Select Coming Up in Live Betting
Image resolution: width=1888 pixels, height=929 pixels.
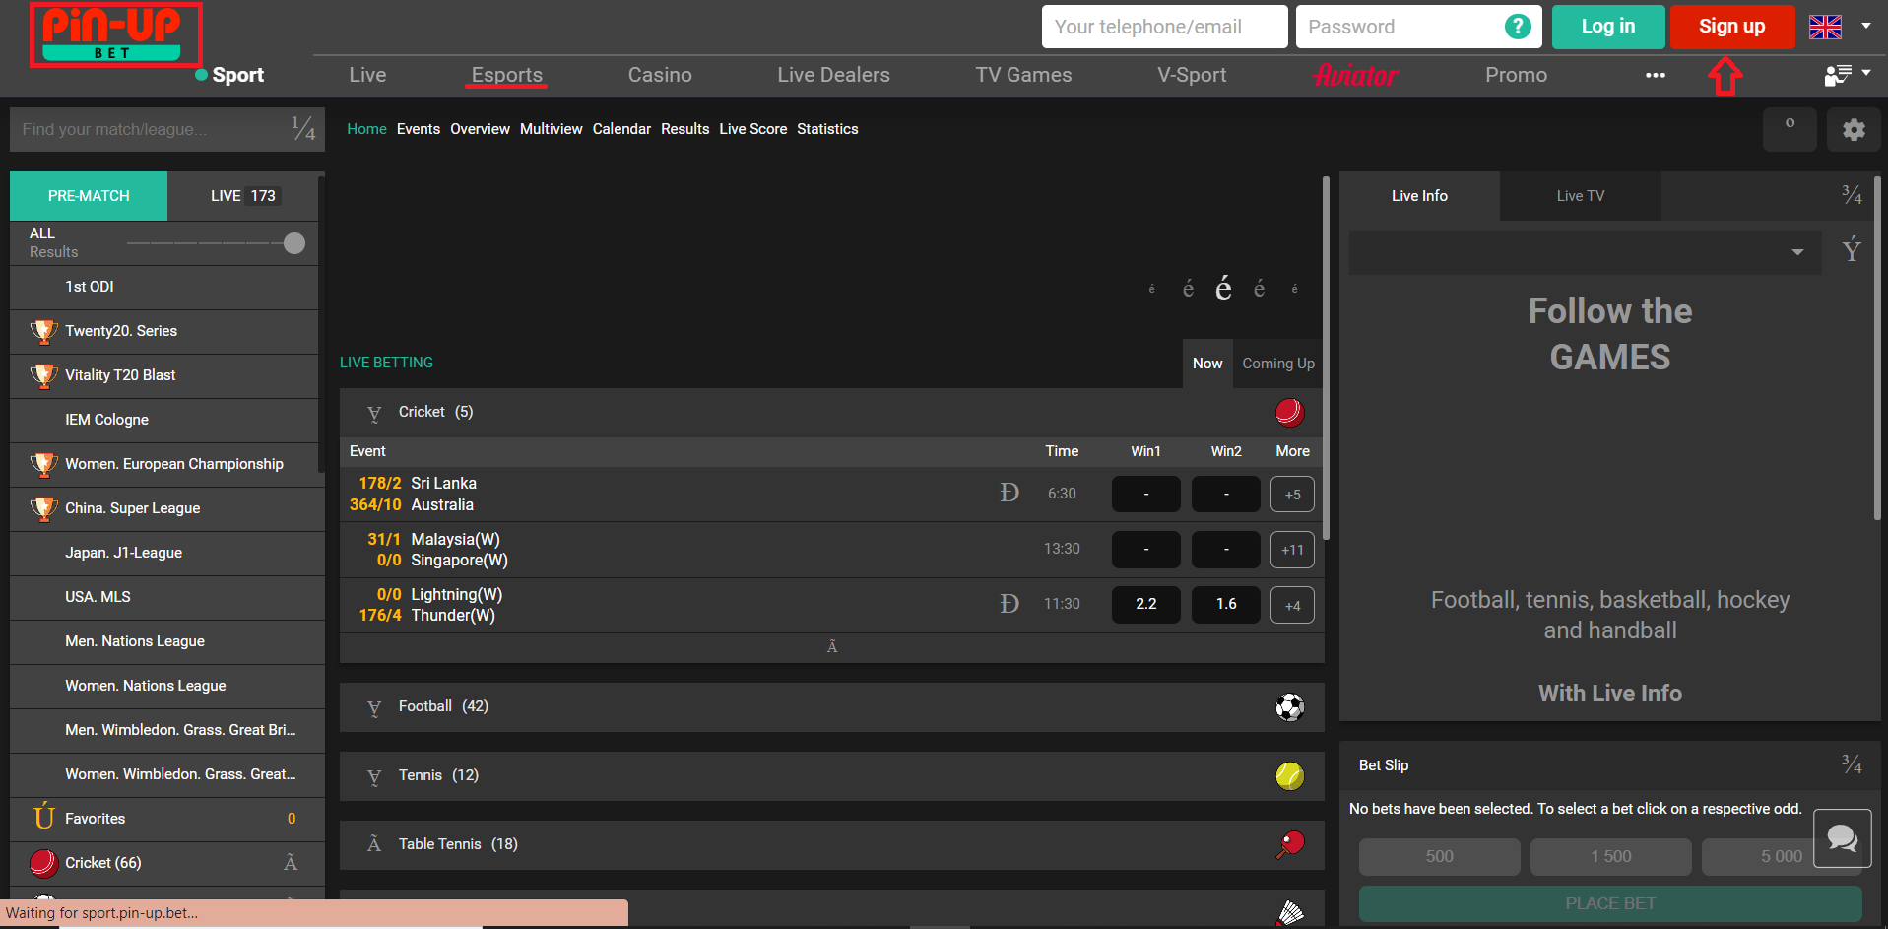[x=1278, y=364]
